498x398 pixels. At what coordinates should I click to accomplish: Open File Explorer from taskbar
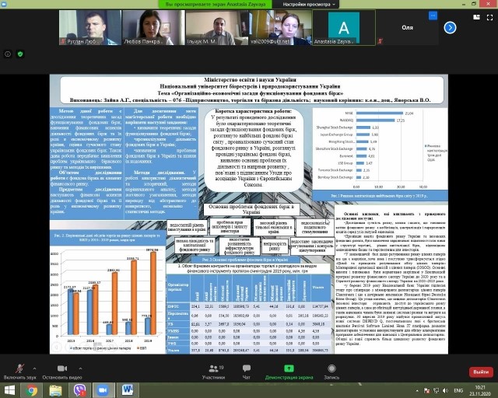55,390
